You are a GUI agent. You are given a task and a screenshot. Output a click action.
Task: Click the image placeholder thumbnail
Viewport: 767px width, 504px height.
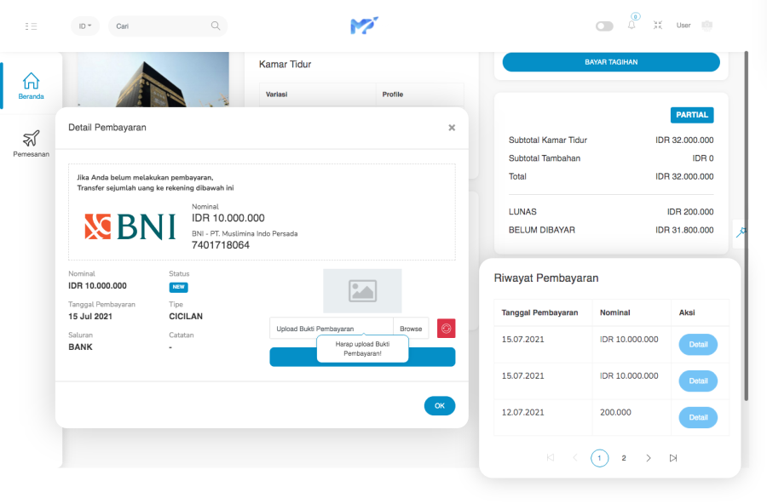[362, 291]
